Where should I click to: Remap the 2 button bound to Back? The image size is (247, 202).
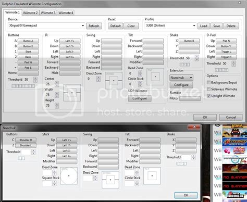(28, 57)
